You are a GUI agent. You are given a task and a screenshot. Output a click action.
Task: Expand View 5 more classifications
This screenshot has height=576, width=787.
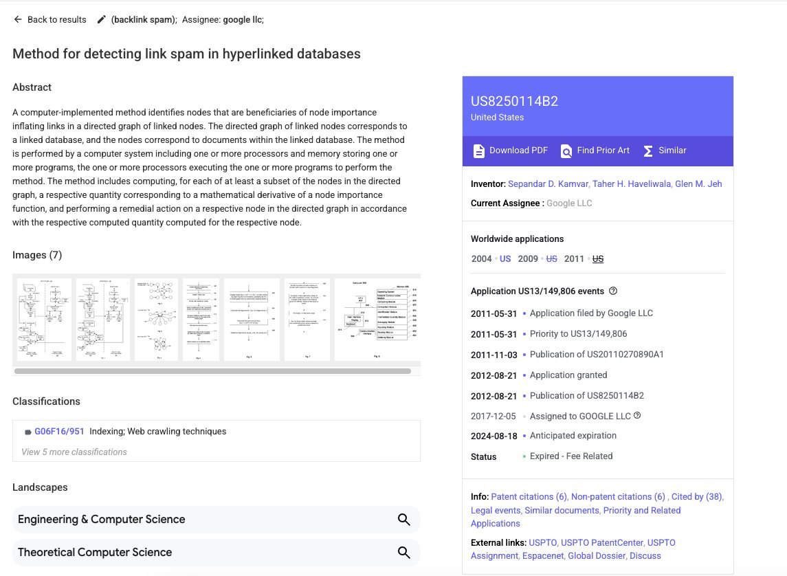click(74, 452)
